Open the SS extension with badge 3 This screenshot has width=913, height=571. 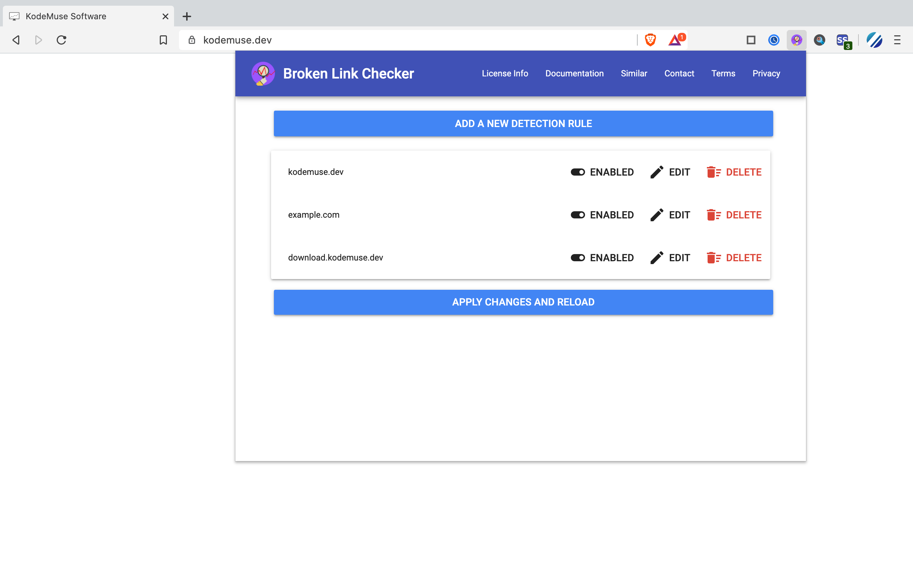843,41
